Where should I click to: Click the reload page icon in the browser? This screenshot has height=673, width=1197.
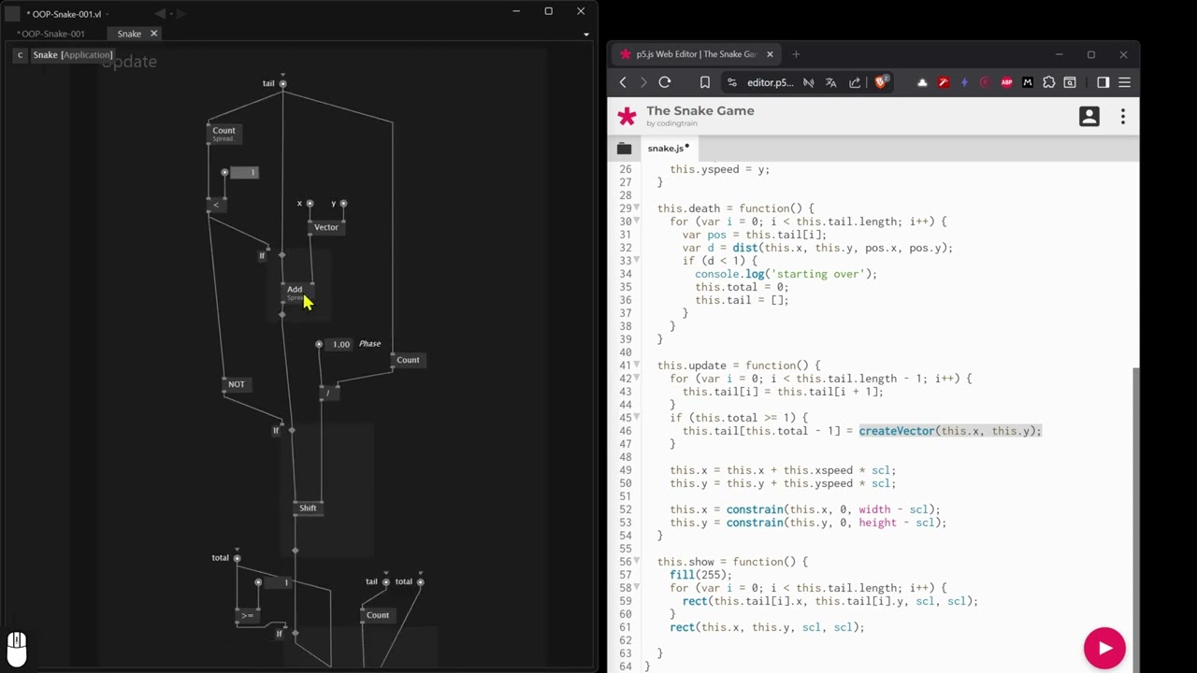tap(665, 82)
